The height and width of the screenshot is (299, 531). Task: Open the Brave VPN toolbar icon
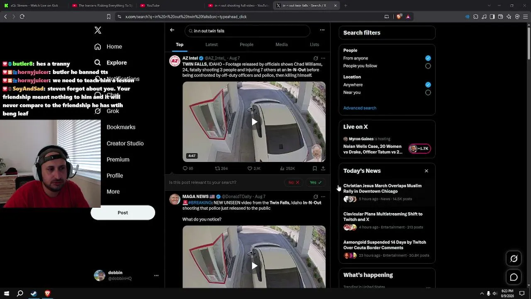click(517, 17)
